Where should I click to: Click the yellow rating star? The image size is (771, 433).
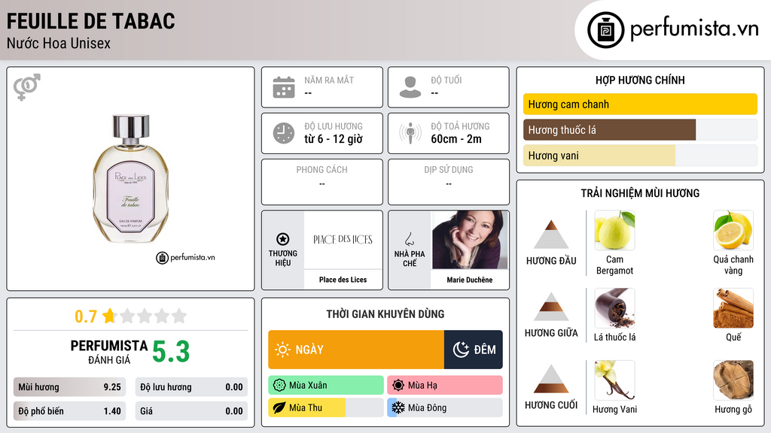click(x=109, y=316)
